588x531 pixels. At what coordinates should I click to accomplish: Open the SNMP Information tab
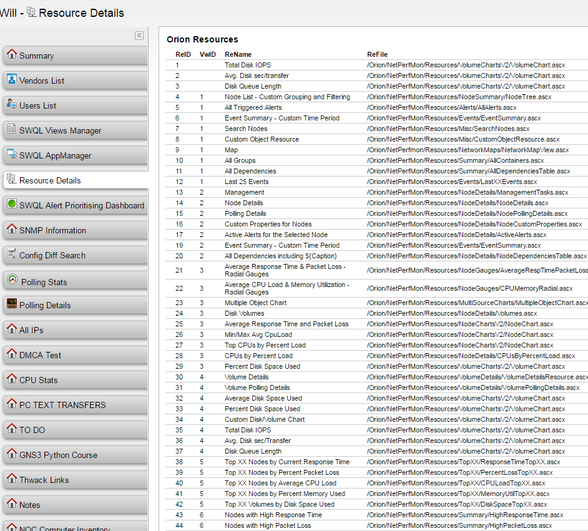[76, 230]
